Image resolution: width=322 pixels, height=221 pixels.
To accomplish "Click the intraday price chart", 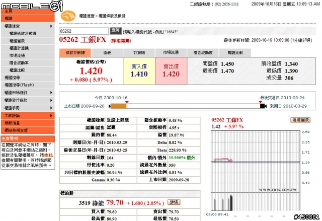I will pos(256,161).
